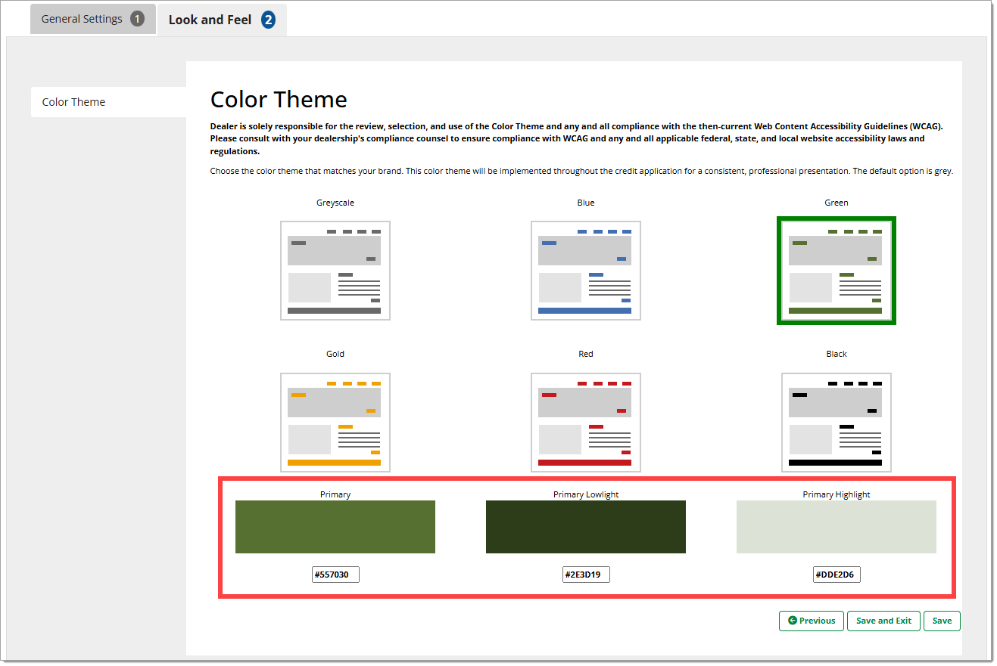The image size is (997, 666).
Task: Switch to the Look and Feel tab
Action: coord(210,20)
